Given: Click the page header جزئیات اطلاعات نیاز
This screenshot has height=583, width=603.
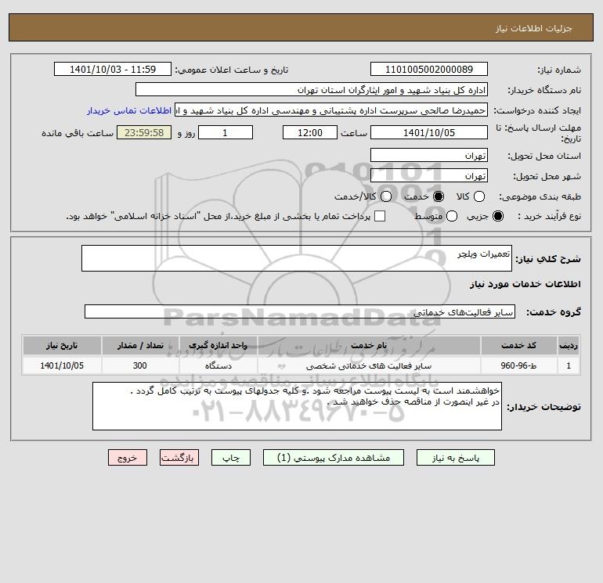Looking at the screenshot, I should point(533,28).
